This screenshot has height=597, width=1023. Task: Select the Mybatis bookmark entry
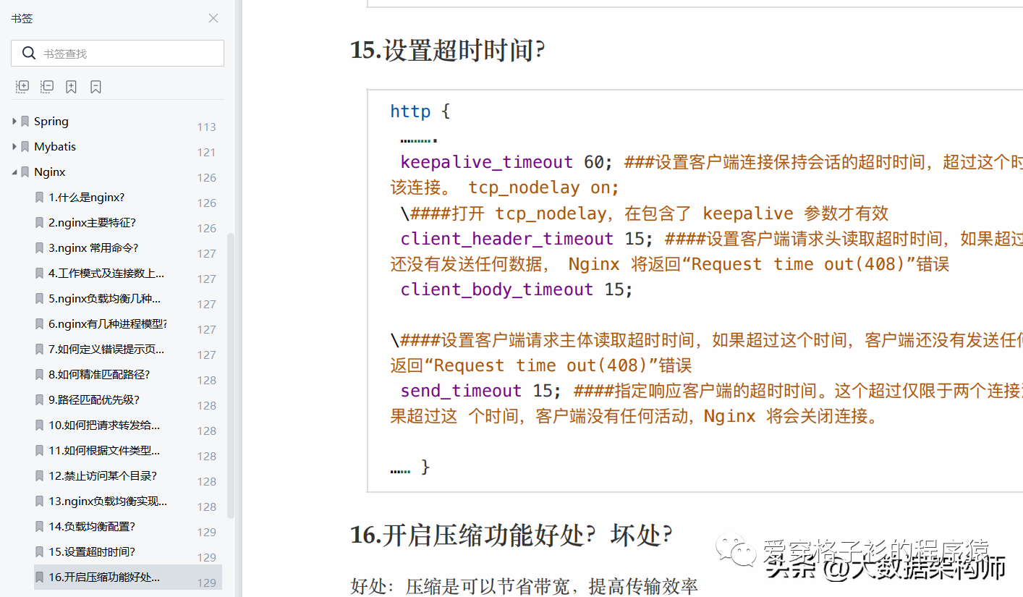tap(54, 146)
